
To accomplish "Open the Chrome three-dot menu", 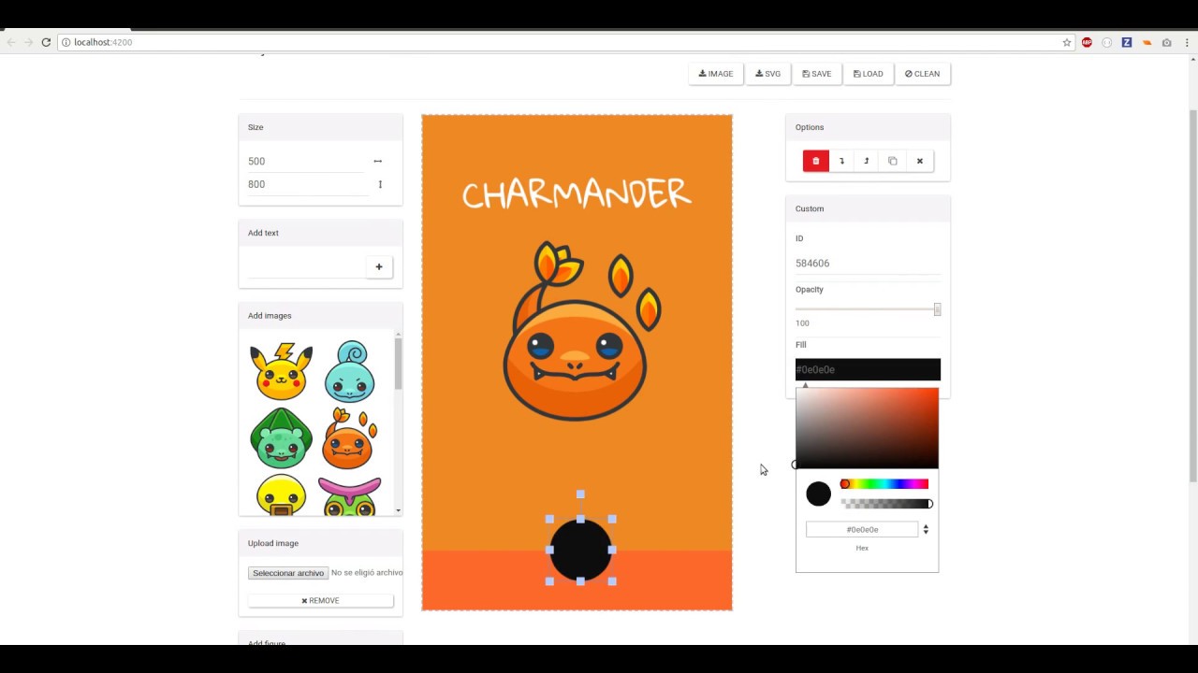I will pos(1186,42).
